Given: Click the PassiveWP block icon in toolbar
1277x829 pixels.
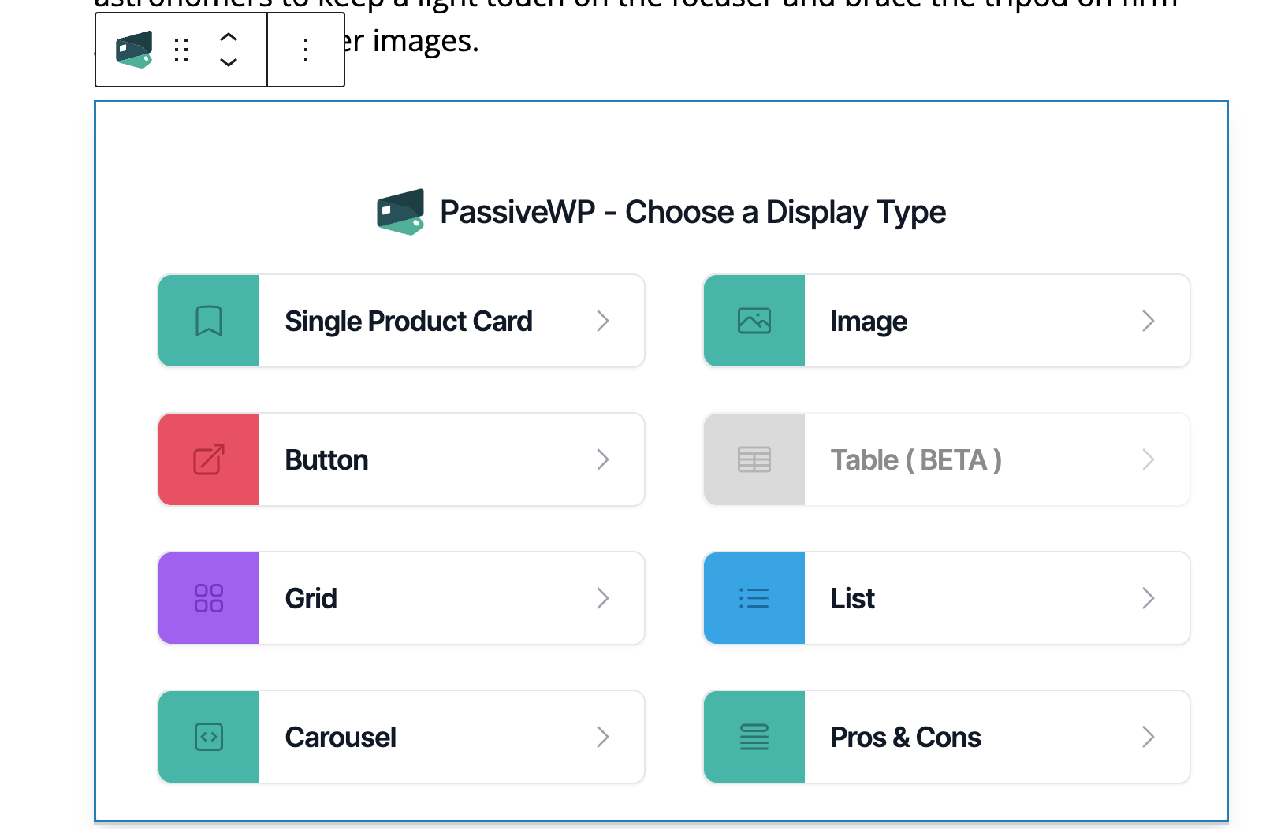Looking at the screenshot, I should coord(134,50).
